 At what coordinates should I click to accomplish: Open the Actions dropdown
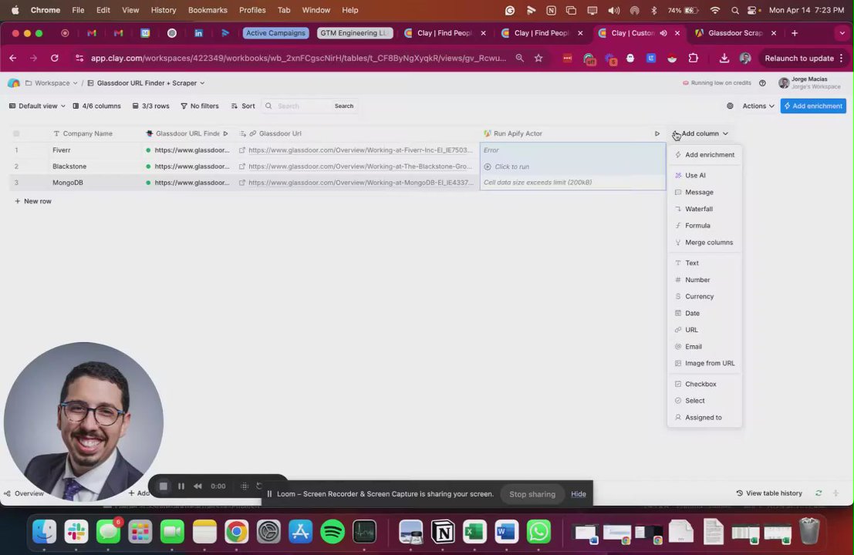point(758,106)
